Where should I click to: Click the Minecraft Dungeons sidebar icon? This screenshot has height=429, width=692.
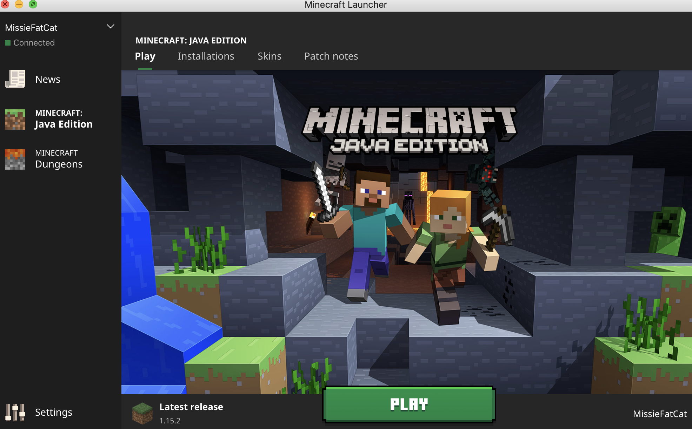15,159
